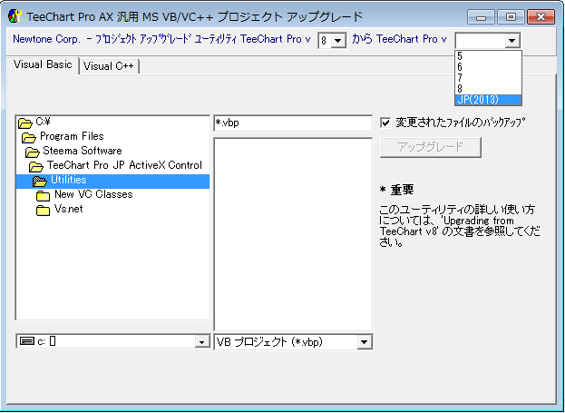Image resolution: width=565 pixels, height=413 pixels.
Task: Switch to the Visual C++ tab
Action: [x=109, y=66]
